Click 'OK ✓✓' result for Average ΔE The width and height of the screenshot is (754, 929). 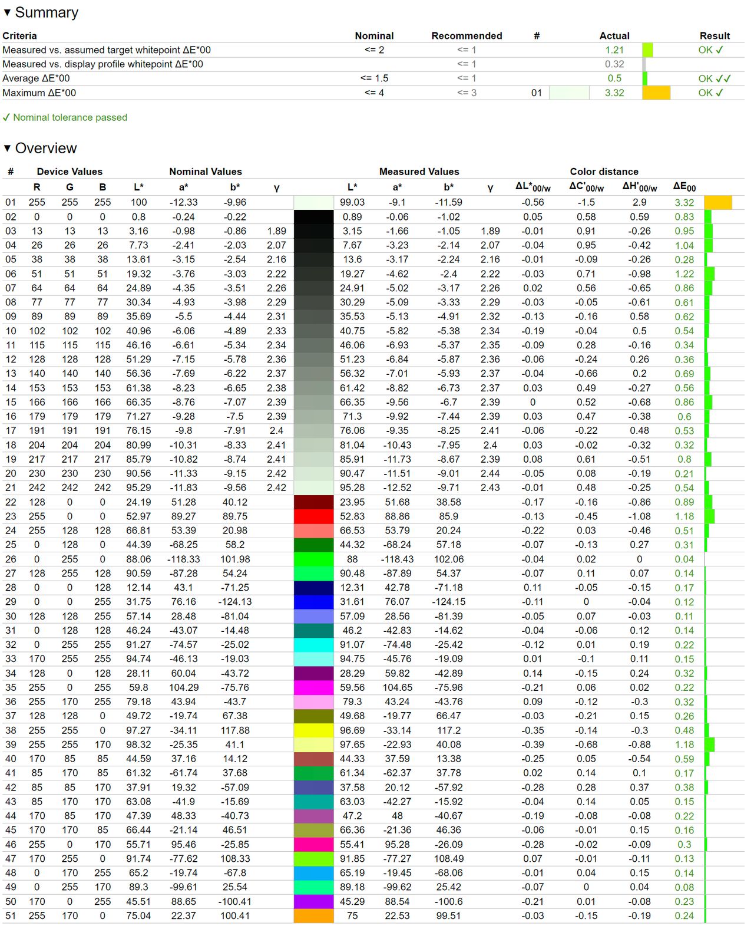[715, 78]
